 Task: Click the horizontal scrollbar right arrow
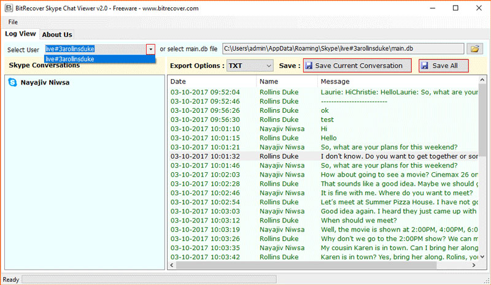pos(474,265)
